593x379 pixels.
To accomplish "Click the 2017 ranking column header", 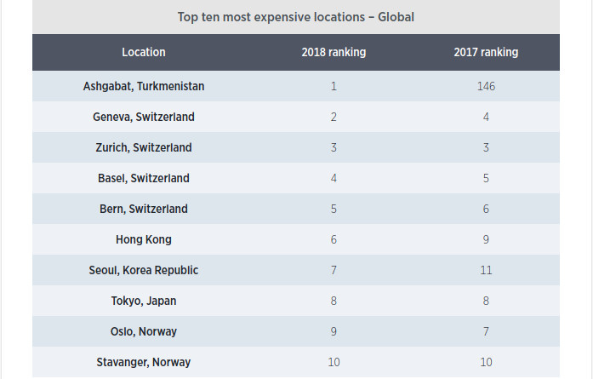I will click(486, 52).
